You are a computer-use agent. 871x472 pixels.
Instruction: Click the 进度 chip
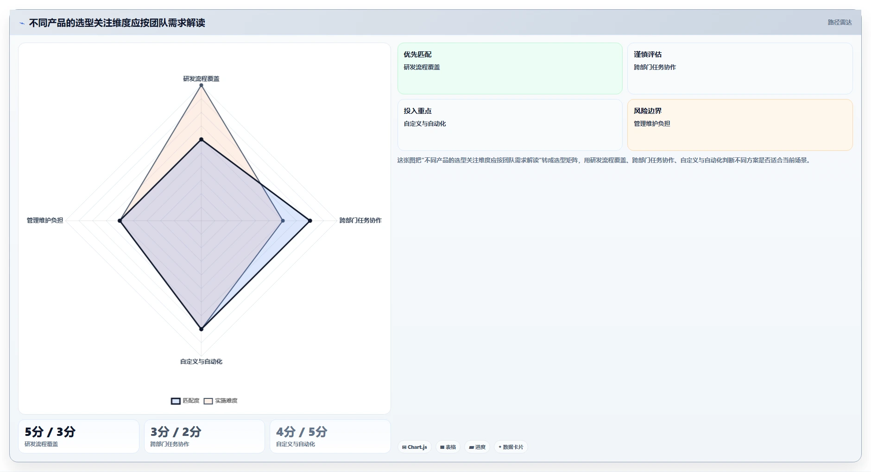click(x=477, y=447)
